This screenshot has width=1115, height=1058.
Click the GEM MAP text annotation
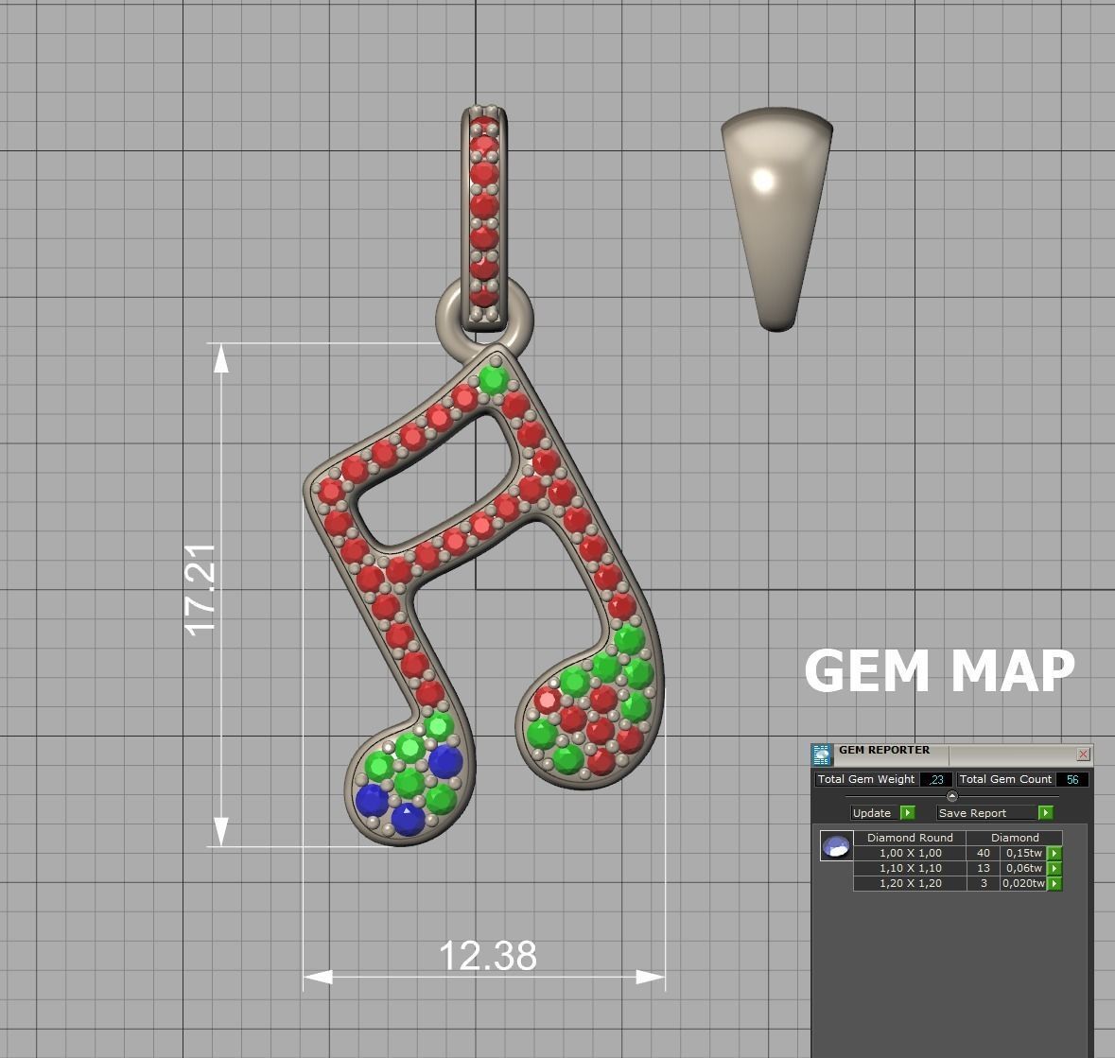tap(939, 670)
